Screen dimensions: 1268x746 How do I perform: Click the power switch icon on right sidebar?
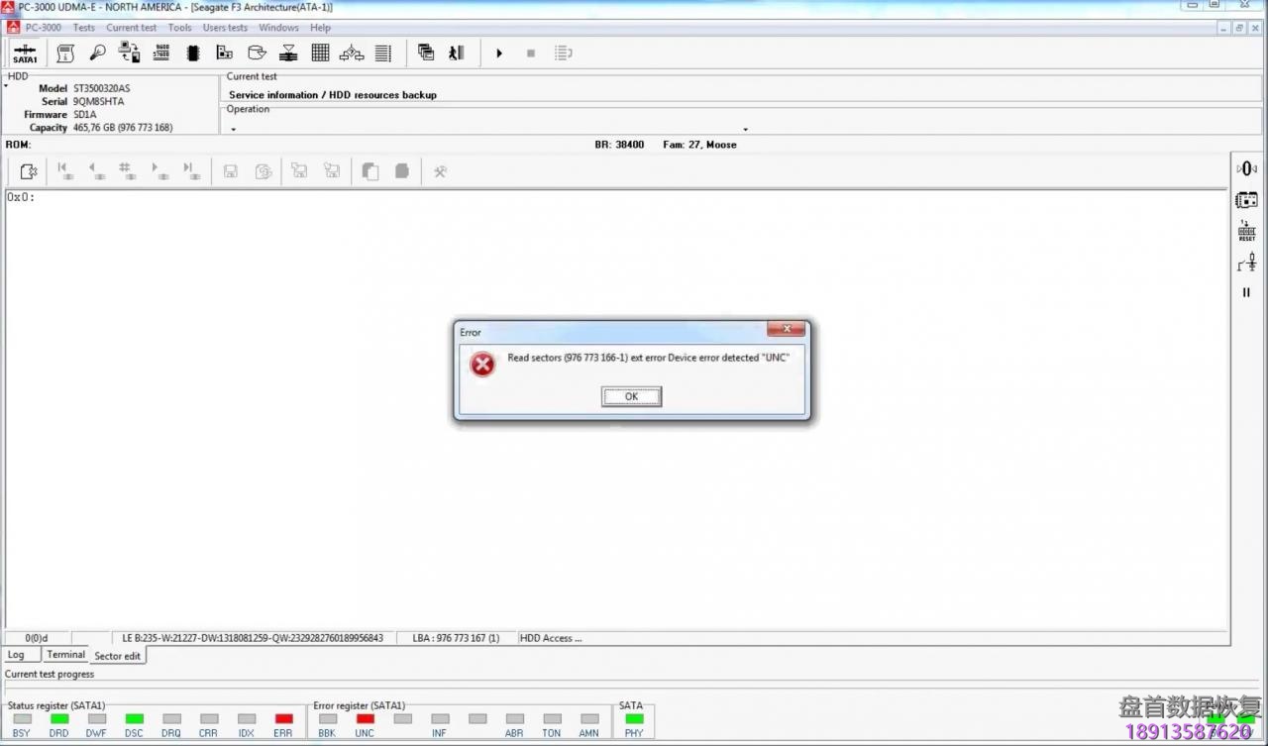pyautogui.click(x=1246, y=263)
